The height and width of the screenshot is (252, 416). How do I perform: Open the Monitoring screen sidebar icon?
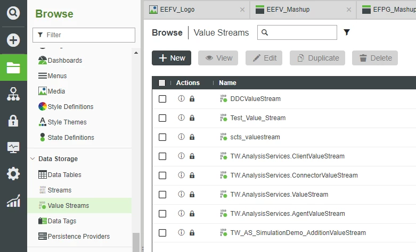(13, 147)
